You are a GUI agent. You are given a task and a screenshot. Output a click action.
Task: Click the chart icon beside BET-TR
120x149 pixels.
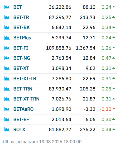pyautogui.click(x=7, y=17)
